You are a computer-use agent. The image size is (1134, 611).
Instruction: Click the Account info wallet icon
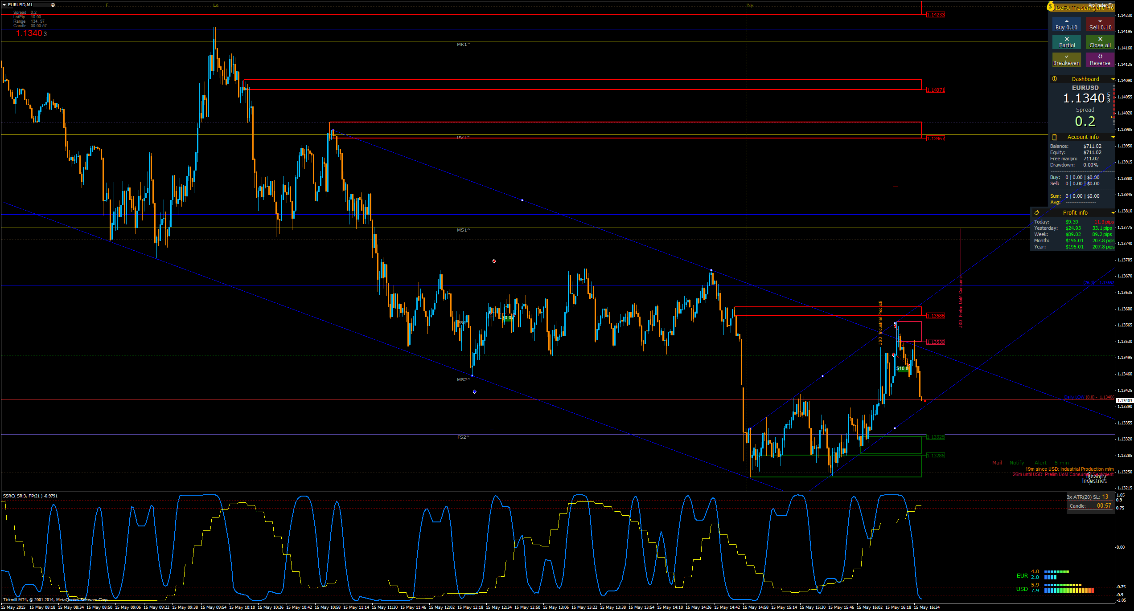(1054, 137)
